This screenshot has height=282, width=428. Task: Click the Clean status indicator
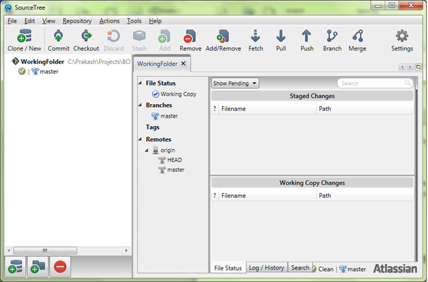(x=323, y=269)
